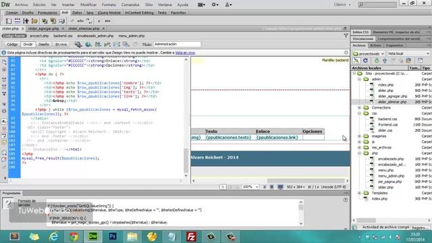Switch to the slider_agregar.php document tab

pyautogui.click(x=43, y=28)
